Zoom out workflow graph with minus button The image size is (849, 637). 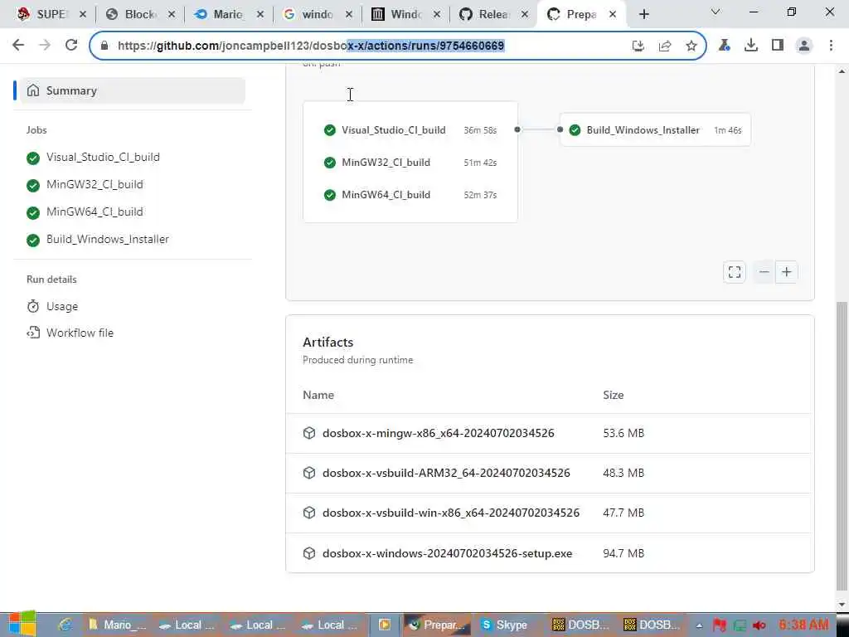(764, 272)
